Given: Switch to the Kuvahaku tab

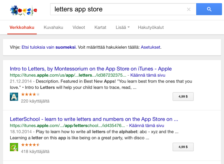Looking at the screenshot, I should (x=53, y=27).
